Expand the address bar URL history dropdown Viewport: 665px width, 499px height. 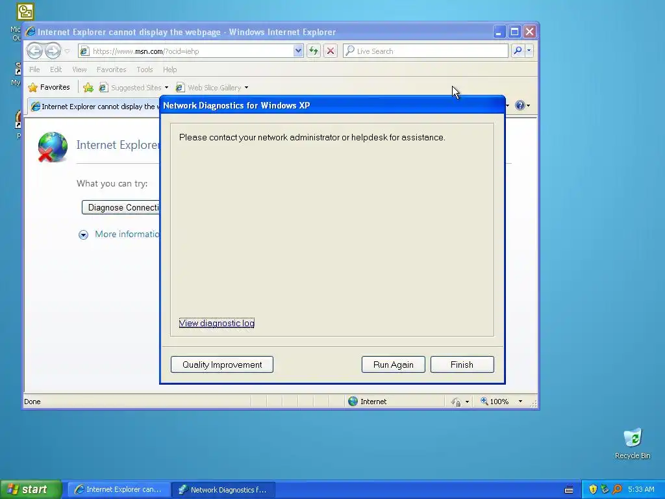pos(298,51)
